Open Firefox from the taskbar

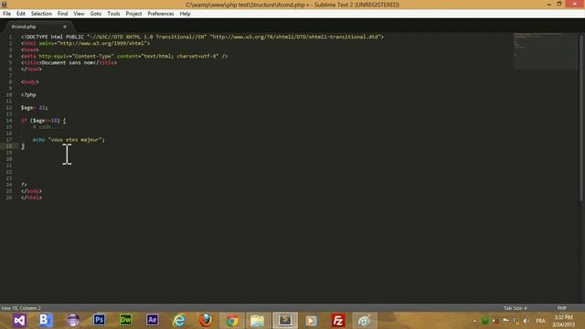pos(206,321)
